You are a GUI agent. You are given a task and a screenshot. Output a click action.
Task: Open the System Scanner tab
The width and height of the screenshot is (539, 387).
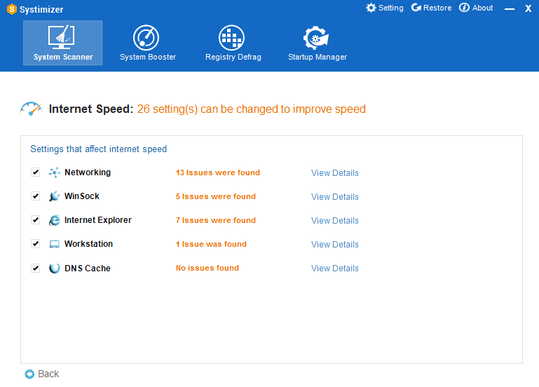[63, 43]
